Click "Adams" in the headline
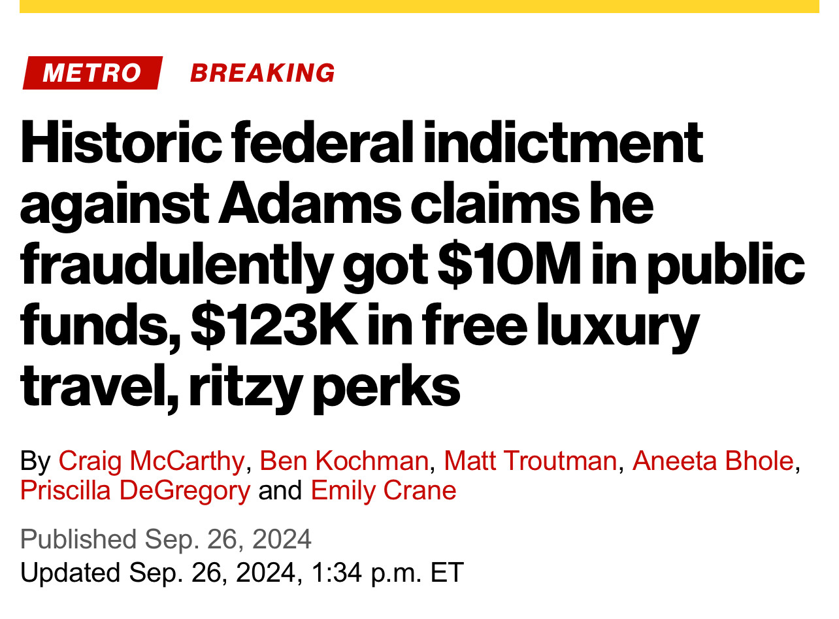The height and width of the screenshot is (619, 839). tap(308, 203)
